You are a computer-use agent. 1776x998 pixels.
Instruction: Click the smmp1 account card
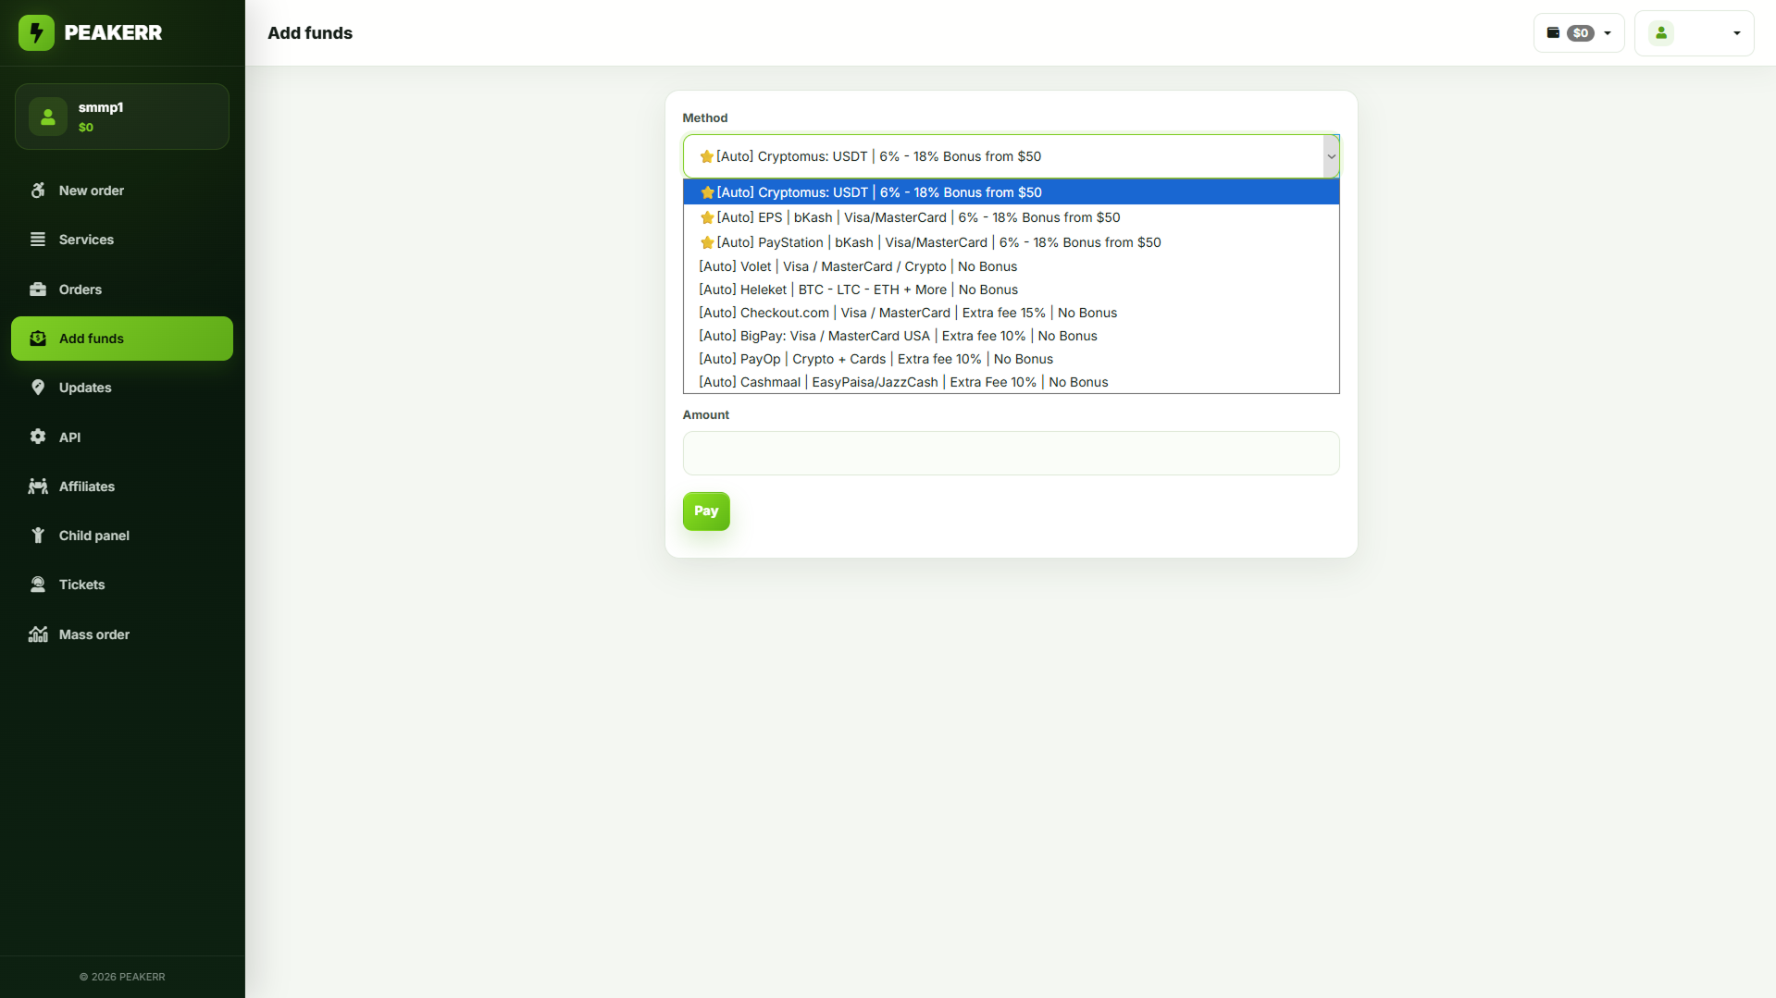coord(122,117)
